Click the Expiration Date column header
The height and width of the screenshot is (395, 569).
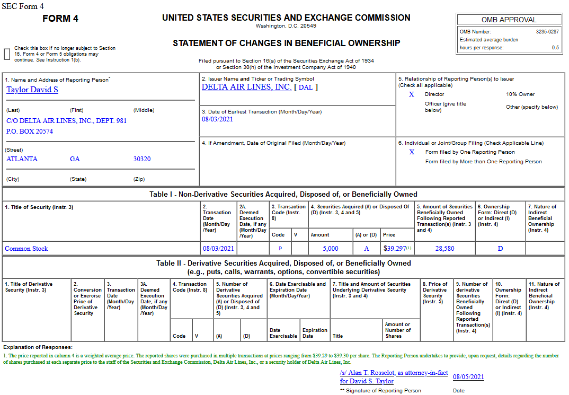[x=315, y=333]
